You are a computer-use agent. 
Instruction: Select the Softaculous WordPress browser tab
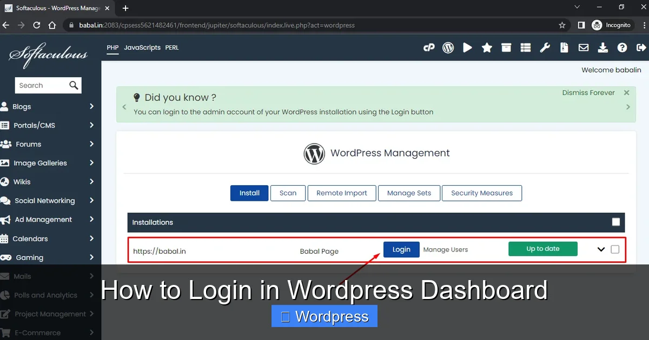pyautogui.click(x=57, y=8)
